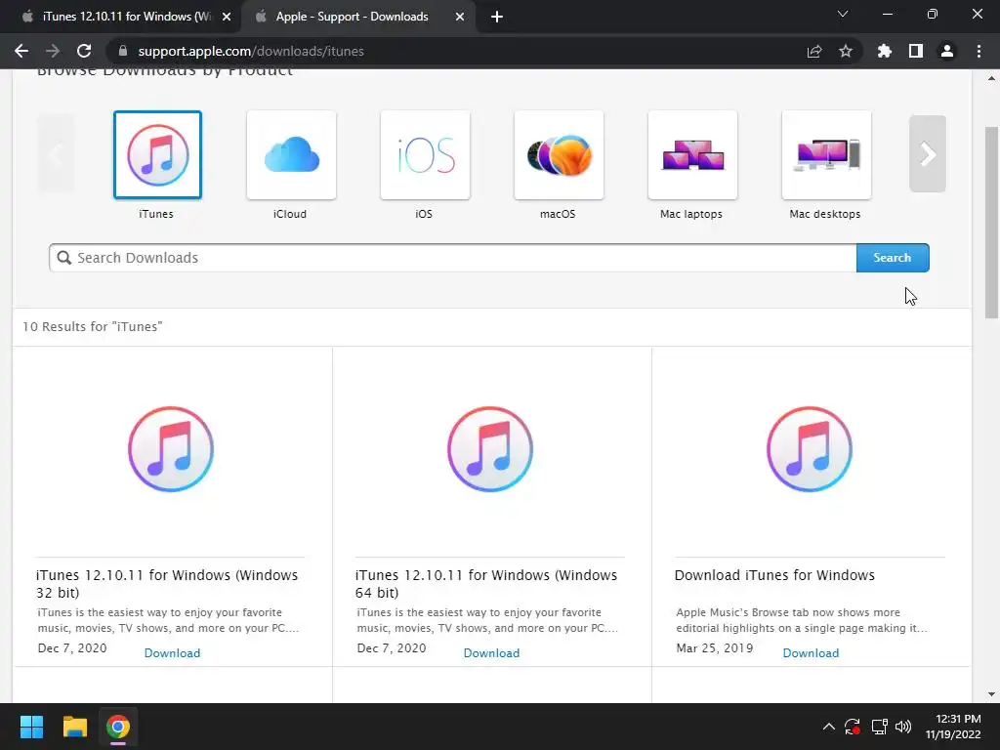Open iTunes 12.10.11 Windows 64 bit title
Image resolution: width=1000 pixels, height=750 pixels.
point(486,584)
